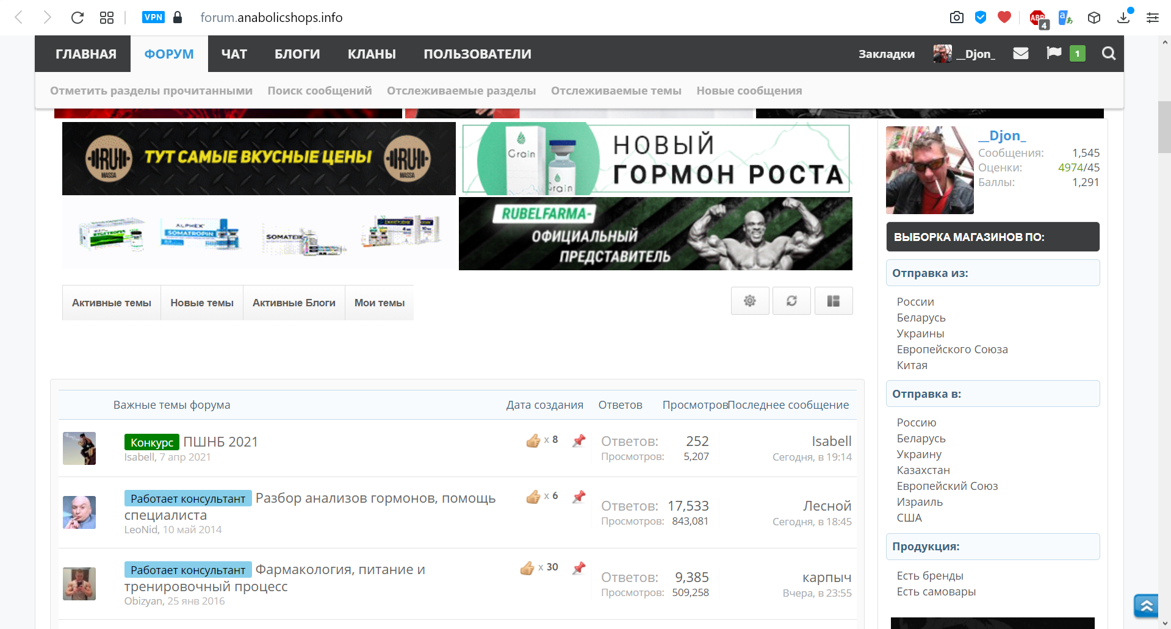Click the pin icon on Разбор анализов thread
This screenshot has width=1171, height=629.
coord(579,497)
